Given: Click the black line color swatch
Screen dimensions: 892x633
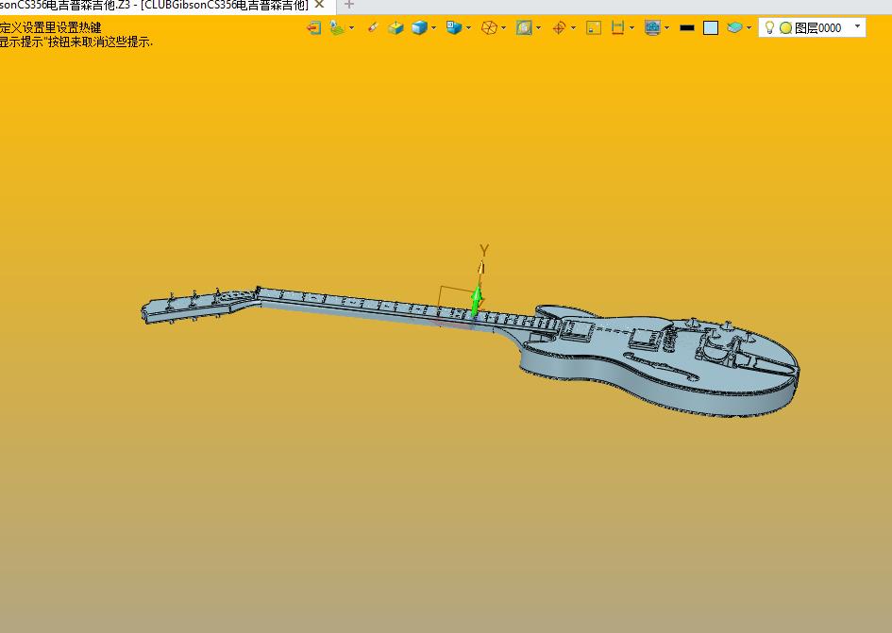Looking at the screenshot, I should tap(687, 27).
